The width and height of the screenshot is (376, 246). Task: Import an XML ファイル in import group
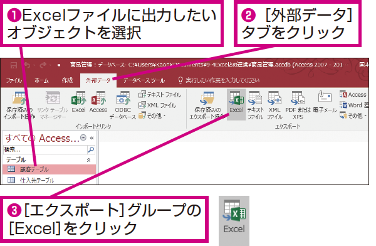click(x=157, y=105)
